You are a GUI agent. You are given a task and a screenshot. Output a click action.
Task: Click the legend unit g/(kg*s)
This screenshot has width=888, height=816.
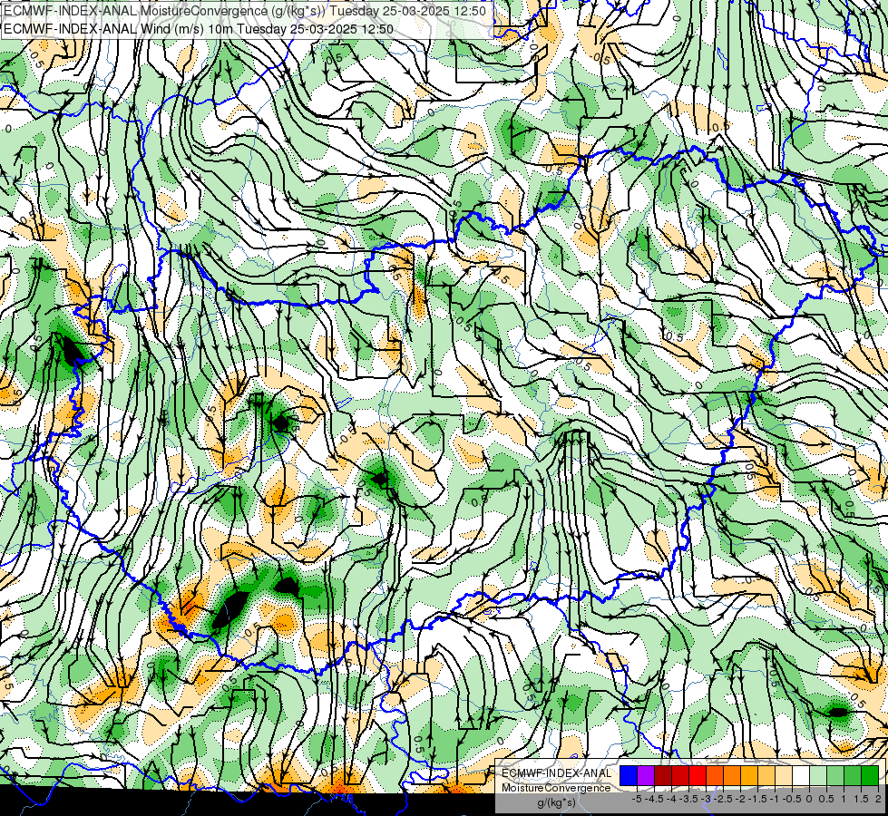[556, 803]
